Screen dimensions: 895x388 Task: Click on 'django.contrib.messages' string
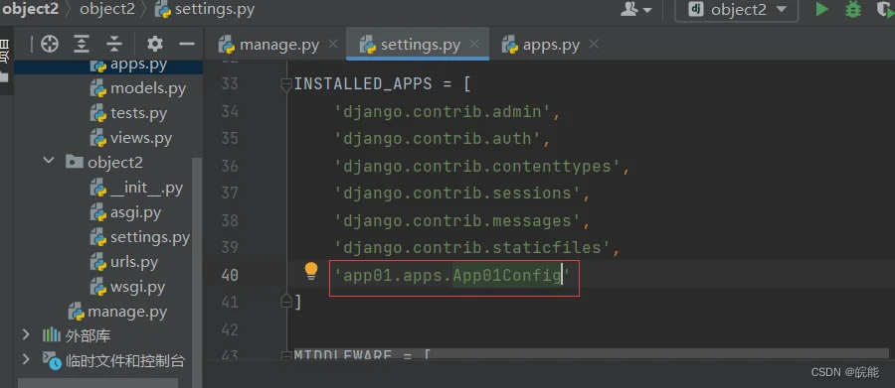[457, 221]
